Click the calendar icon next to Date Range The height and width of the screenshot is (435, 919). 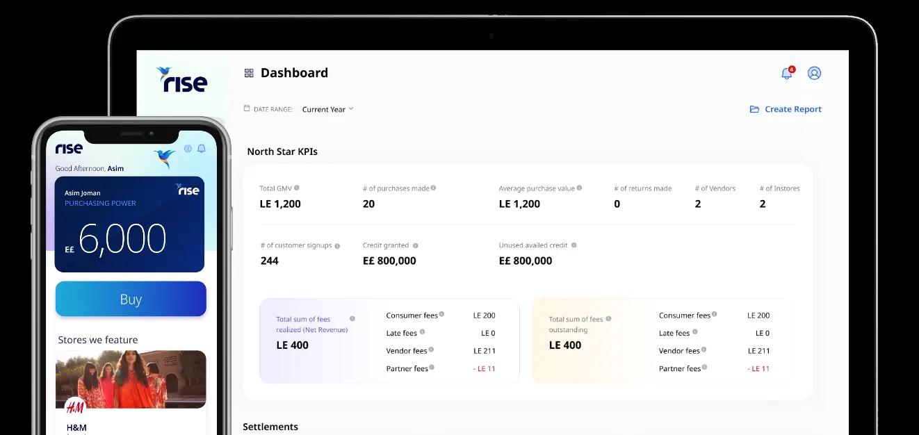tap(247, 108)
